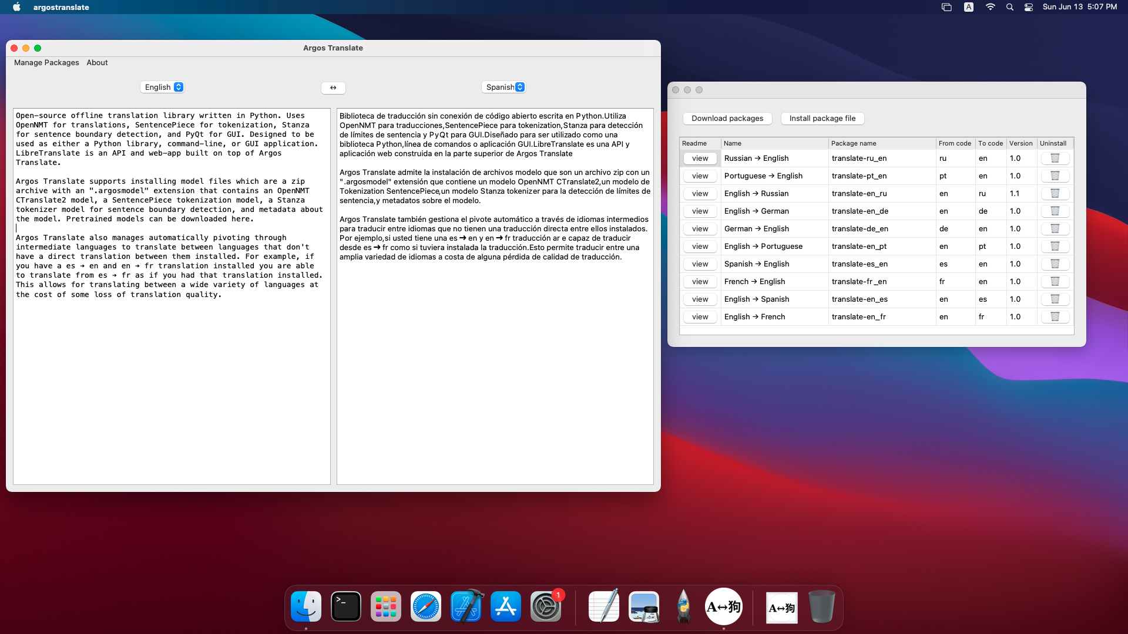Uninstall the English → French package
The height and width of the screenshot is (634, 1128).
(1055, 317)
